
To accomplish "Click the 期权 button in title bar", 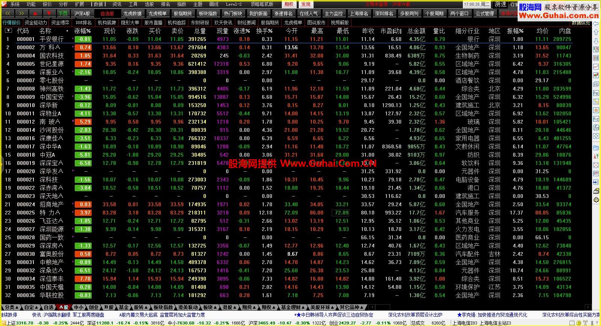I will point(289,4).
